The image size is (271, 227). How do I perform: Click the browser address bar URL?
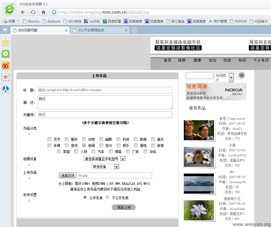pyautogui.click(x=104, y=12)
